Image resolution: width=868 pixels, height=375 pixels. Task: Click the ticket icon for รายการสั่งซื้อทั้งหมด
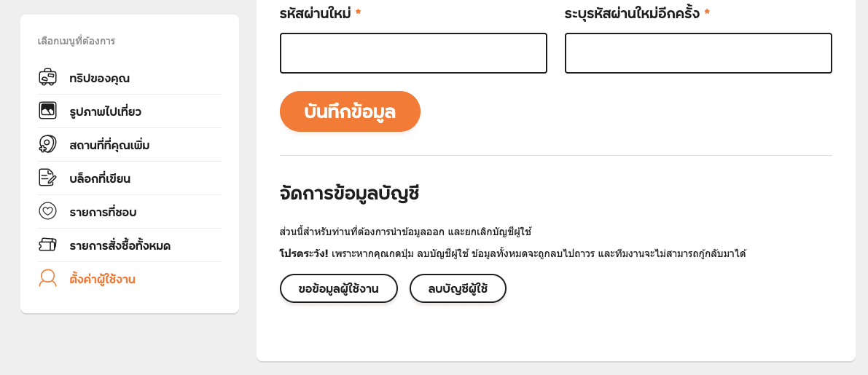[x=47, y=245]
